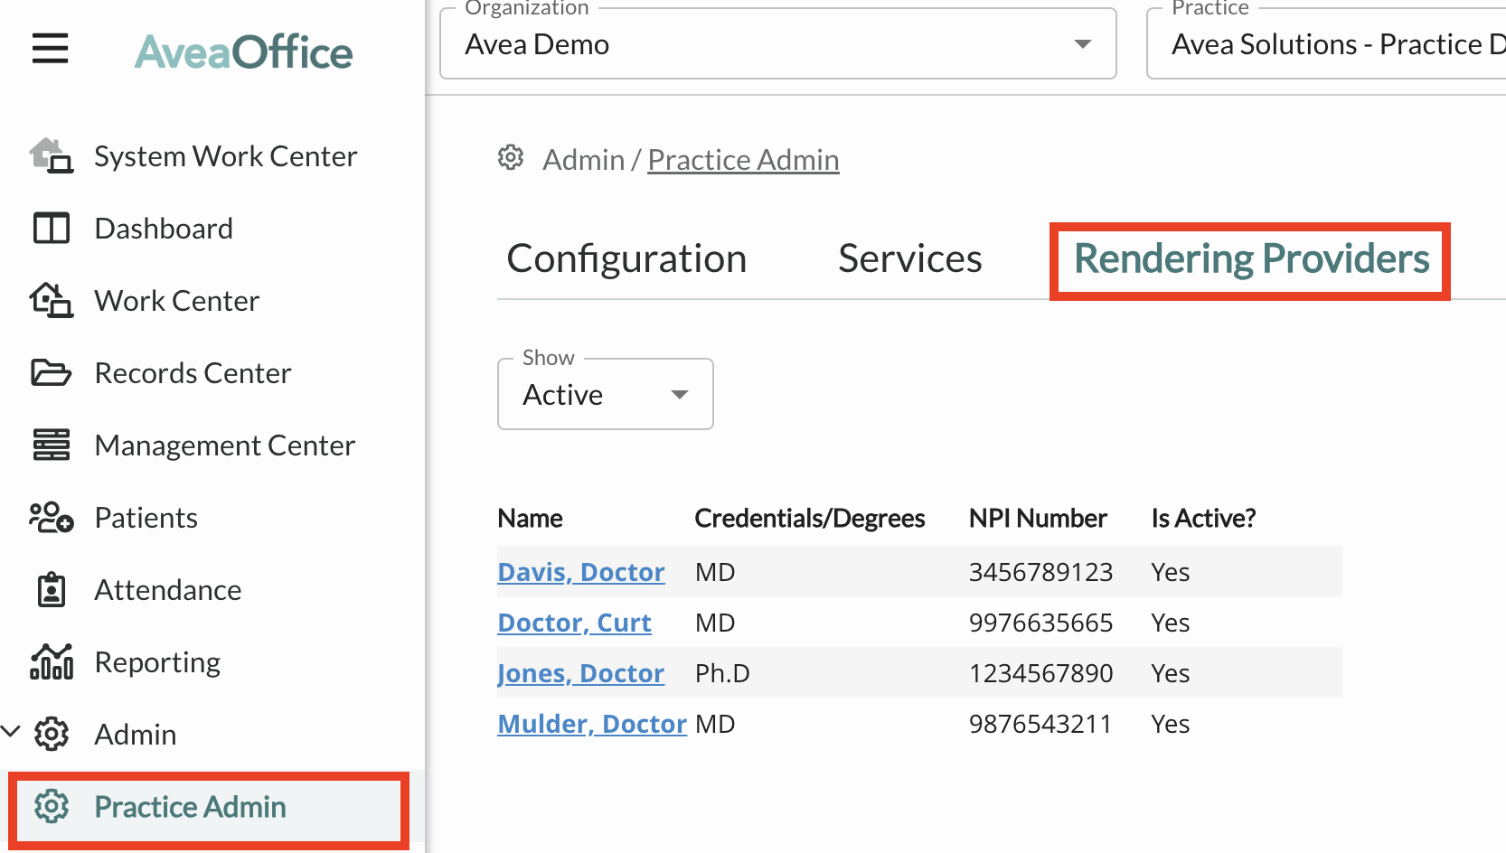Open the Organization dropdown showing Avea Demo
This screenshot has width=1506, height=853.
coord(777,44)
